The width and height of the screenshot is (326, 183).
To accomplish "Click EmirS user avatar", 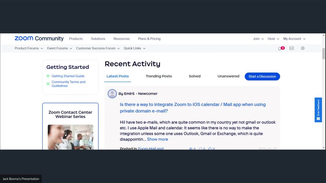I will pyautogui.click(x=112, y=94).
